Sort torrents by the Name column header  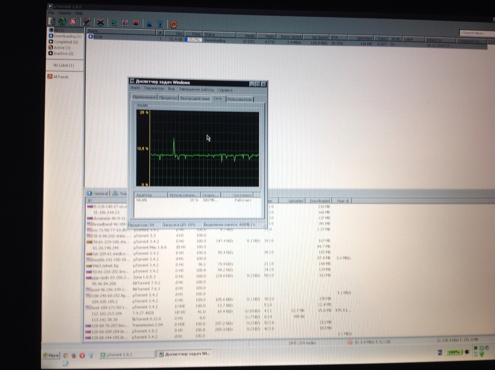[x=121, y=31]
